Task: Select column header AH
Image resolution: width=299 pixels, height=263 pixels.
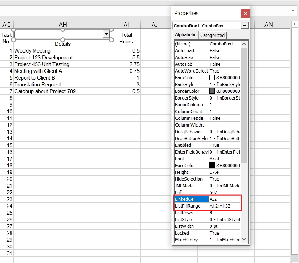Action: [x=63, y=25]
